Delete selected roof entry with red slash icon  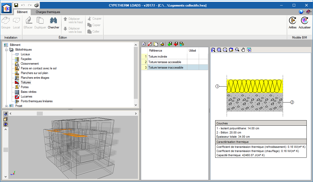(x=150, y=44)
